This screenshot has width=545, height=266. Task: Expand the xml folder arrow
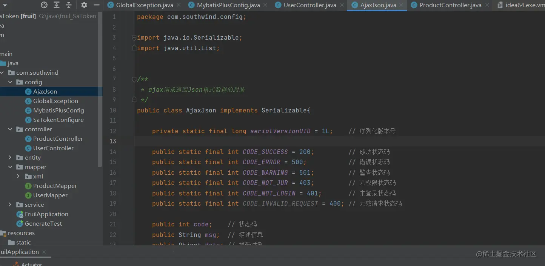[18, 177]
